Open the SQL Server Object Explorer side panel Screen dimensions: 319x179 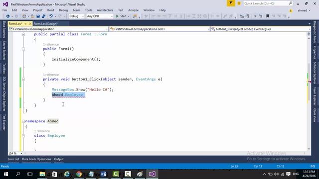click(x=4, y=94)
